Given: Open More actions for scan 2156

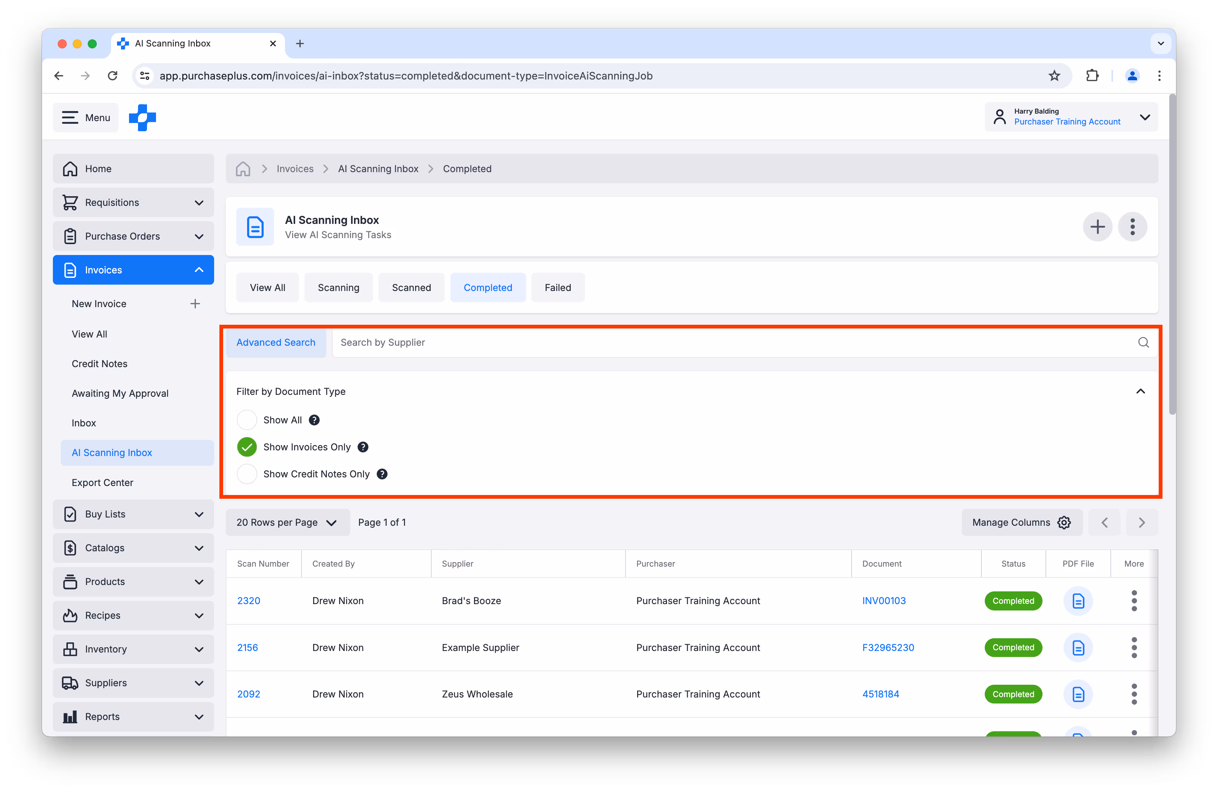Looking at the screenshot, I should coord(1134,647).
